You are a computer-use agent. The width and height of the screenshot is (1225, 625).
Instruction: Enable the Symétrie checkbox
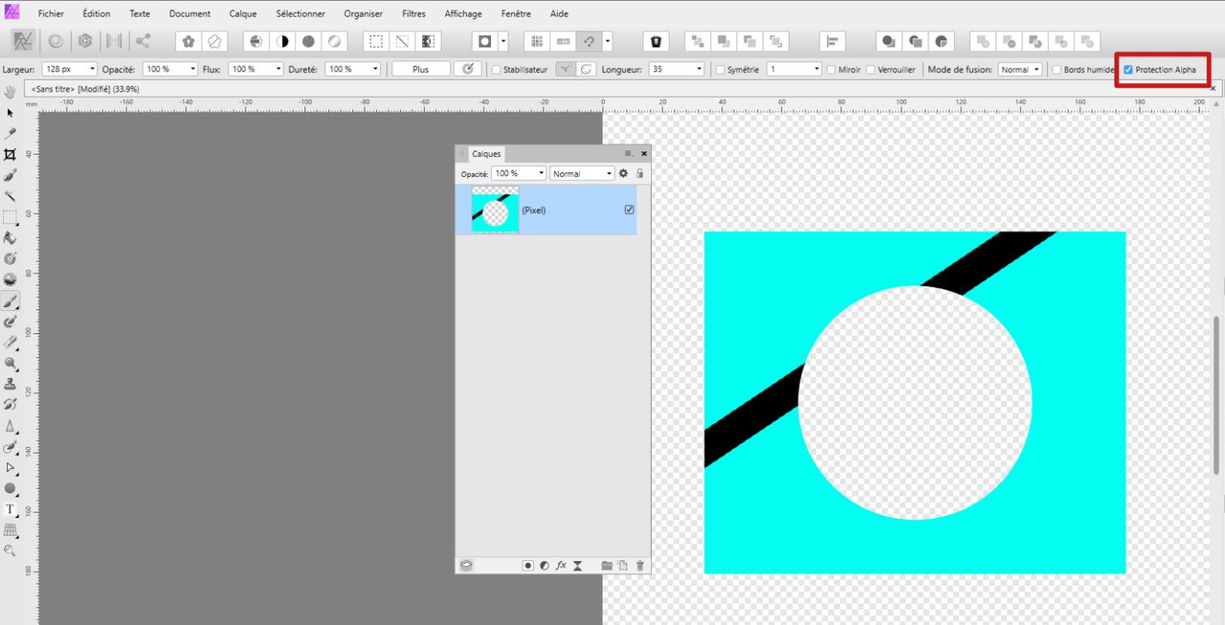[721, 70]
